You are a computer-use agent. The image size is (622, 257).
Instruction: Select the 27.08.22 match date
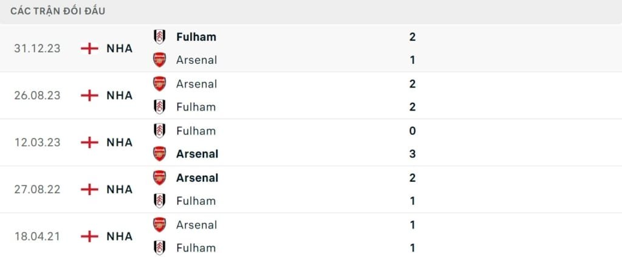pyautogui.click(x=37, y=190)
